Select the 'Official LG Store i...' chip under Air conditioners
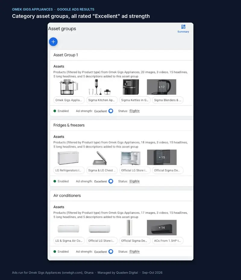The width and height of the screenshot is (241, 280). click(102, 241)
